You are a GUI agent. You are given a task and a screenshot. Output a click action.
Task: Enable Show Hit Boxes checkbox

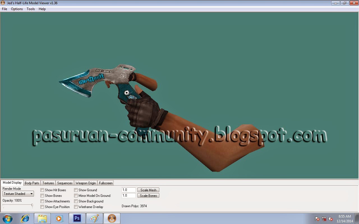click(42, 190)
